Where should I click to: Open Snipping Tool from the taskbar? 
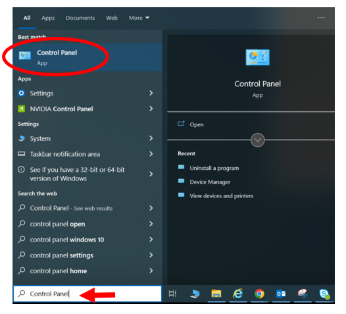point(303,294)
